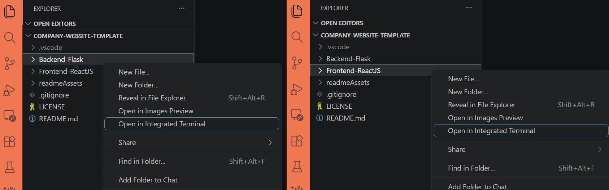Open Share submenu in left context menu
Image resolution: width=609 pixels, height=190 pixels.
(192, 142)
